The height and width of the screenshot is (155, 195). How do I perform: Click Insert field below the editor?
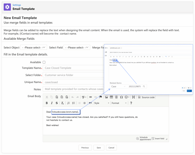(158, 139)
